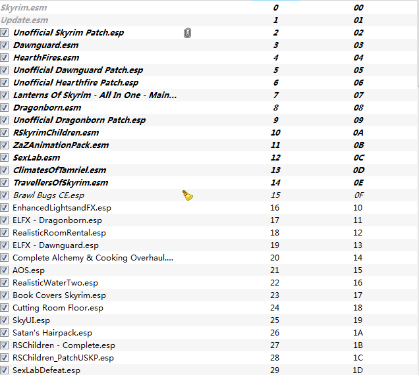Click priority value 13 for ClimatesOfTamriel.esm

click(275, 170)
